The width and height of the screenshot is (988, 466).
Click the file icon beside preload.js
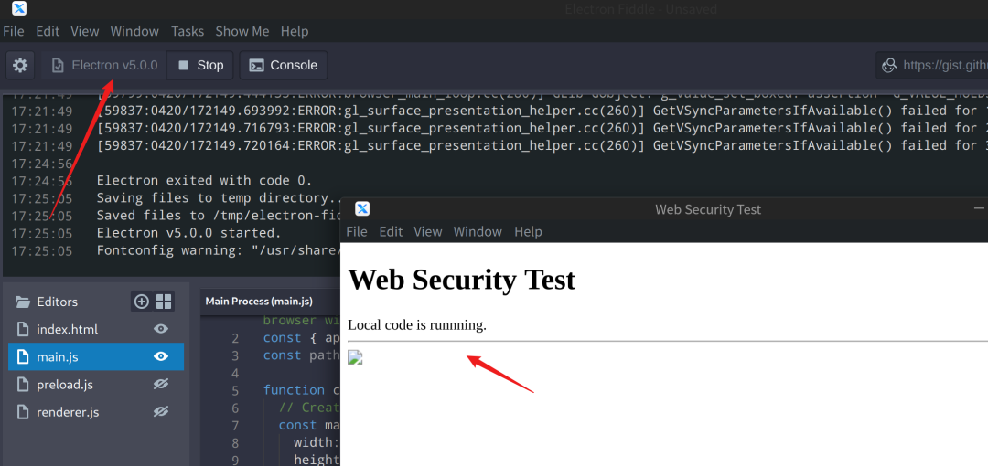pos(23,384)
